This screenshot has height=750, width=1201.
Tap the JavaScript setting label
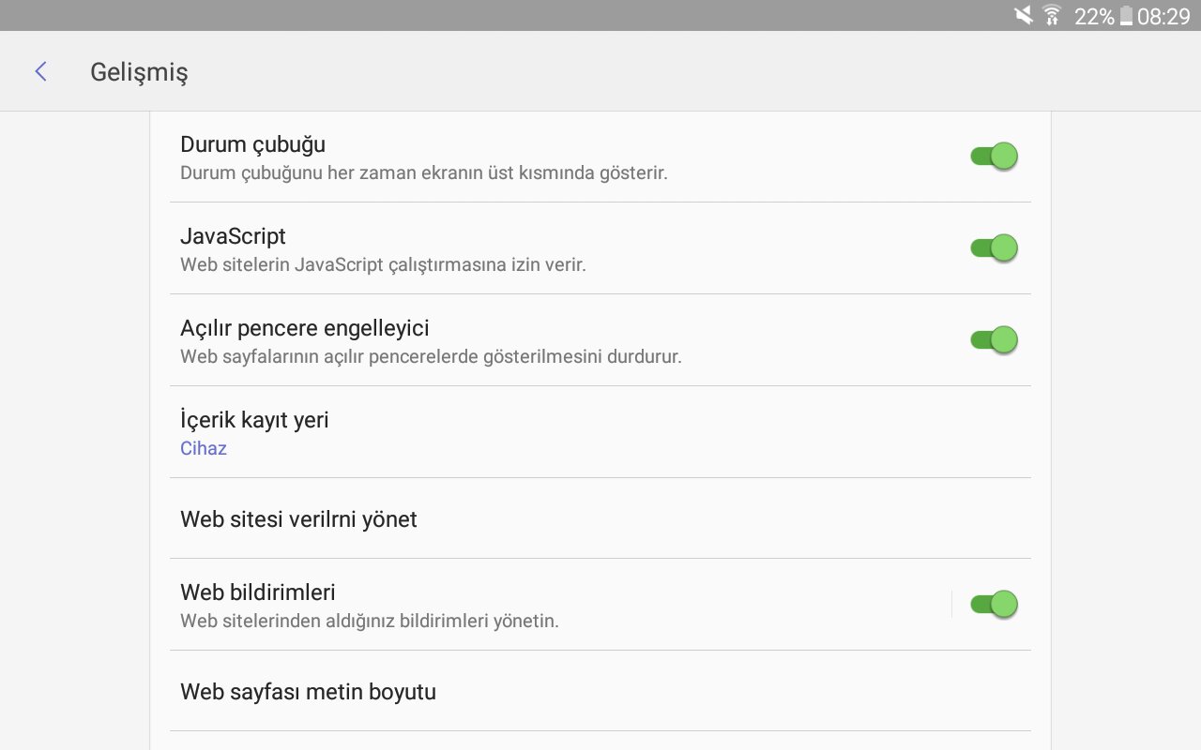(x=233, y=236)
